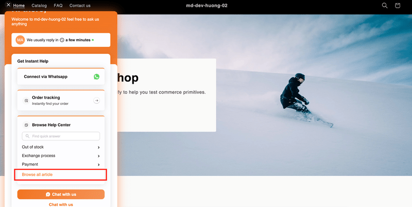
Task: Click the magnifier in Find quick answer field
Action: pyautogui.click(x=27, y=136)
